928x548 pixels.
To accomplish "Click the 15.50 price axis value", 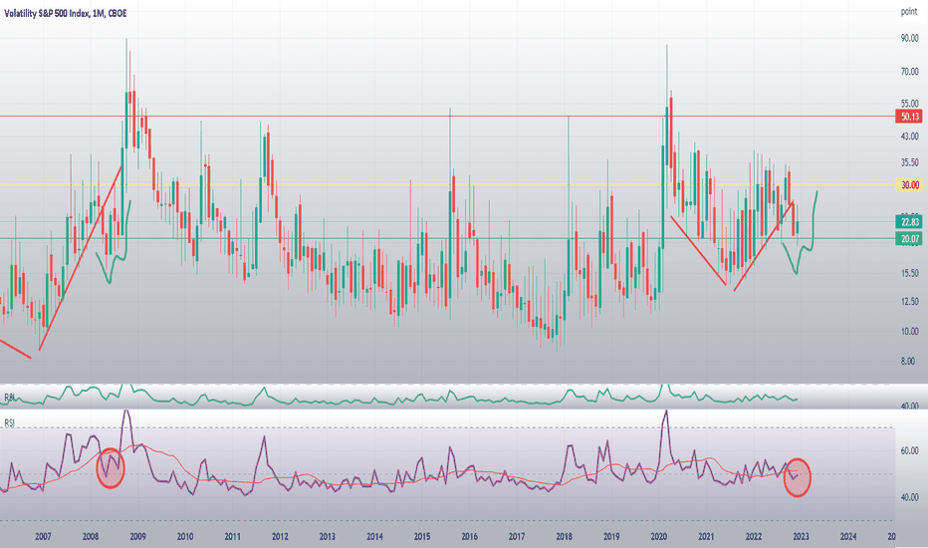I will coord(910,273).
